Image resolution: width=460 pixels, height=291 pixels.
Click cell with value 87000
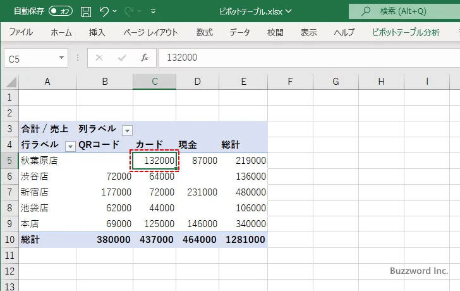198,161
